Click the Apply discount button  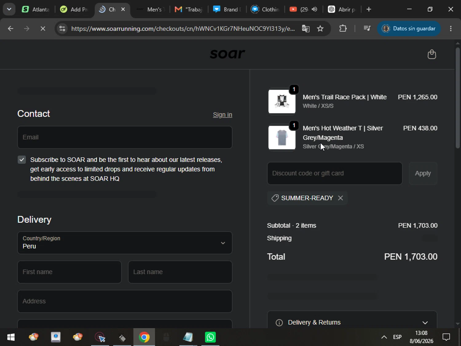(423, 173)
